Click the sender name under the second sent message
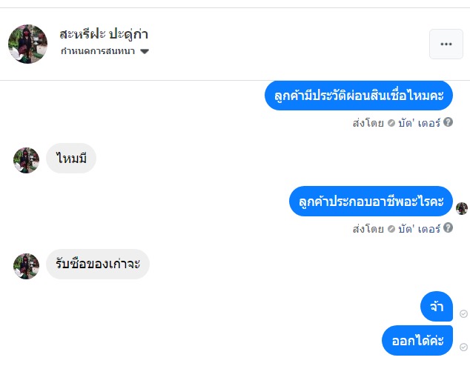This screenshot has width=470, height=366. point(420,229)
